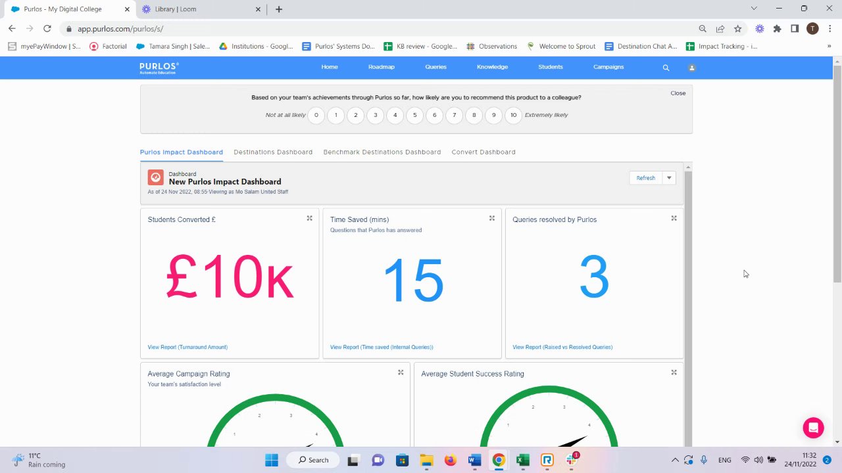Click the Purlos logo in the navigation bar
Image resolution: width=842 pixels, height=473 pixels.
(x=159, y=68)
